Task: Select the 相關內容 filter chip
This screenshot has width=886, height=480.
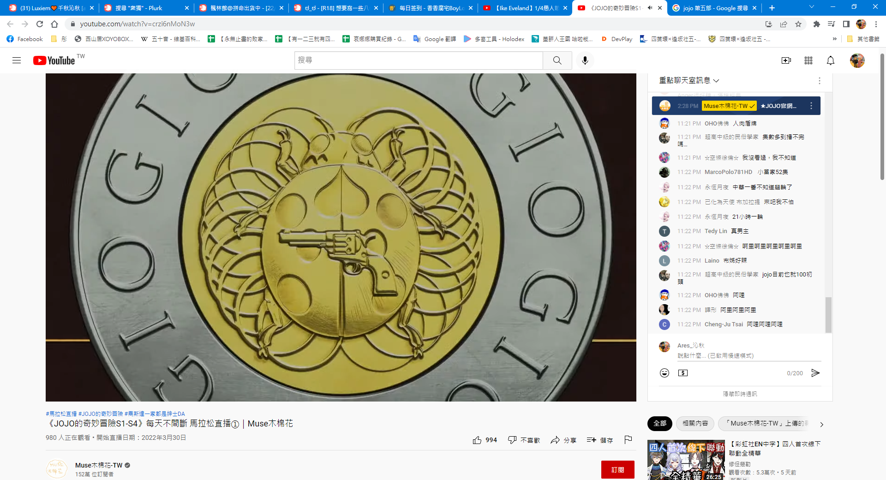Action: tap(695, 423)
